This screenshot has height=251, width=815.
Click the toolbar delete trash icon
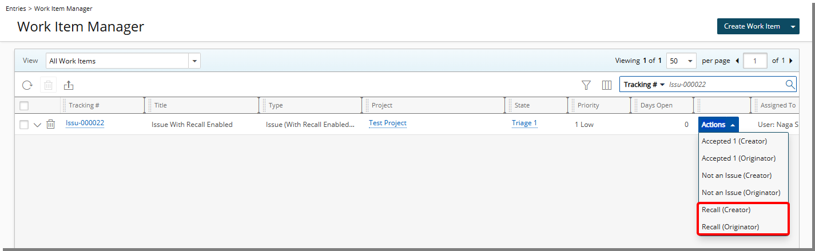(49, 85)
